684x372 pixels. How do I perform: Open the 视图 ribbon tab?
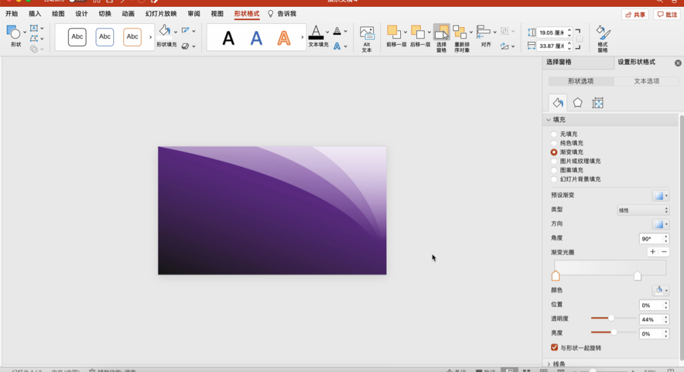point(217,14)
